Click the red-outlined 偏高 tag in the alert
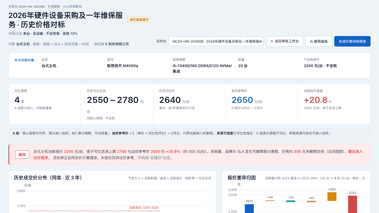379x213 pixels. [x=22, y=155]
